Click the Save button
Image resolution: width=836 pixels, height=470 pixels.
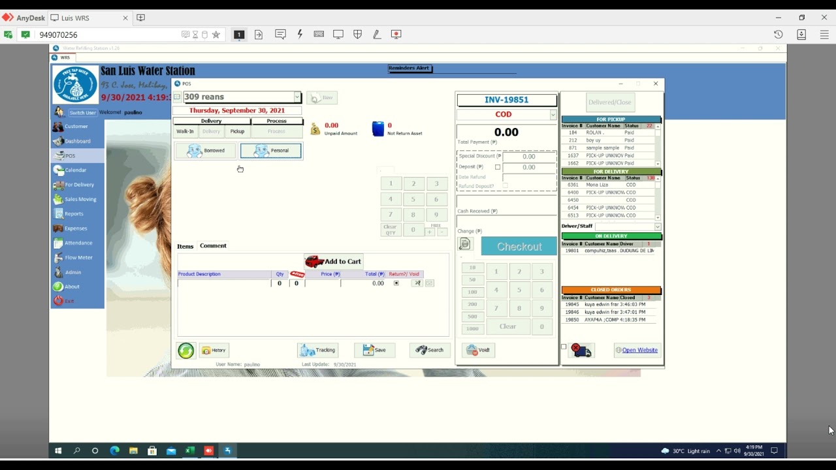pos(375,351)
